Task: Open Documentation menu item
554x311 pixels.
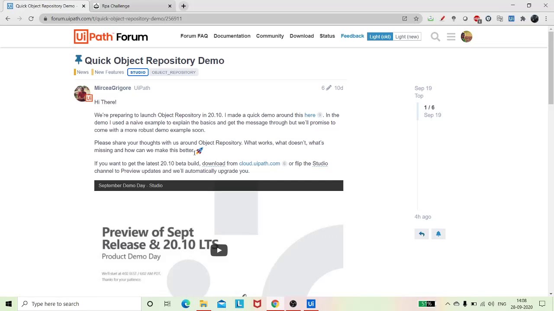Action: [232, 36]
